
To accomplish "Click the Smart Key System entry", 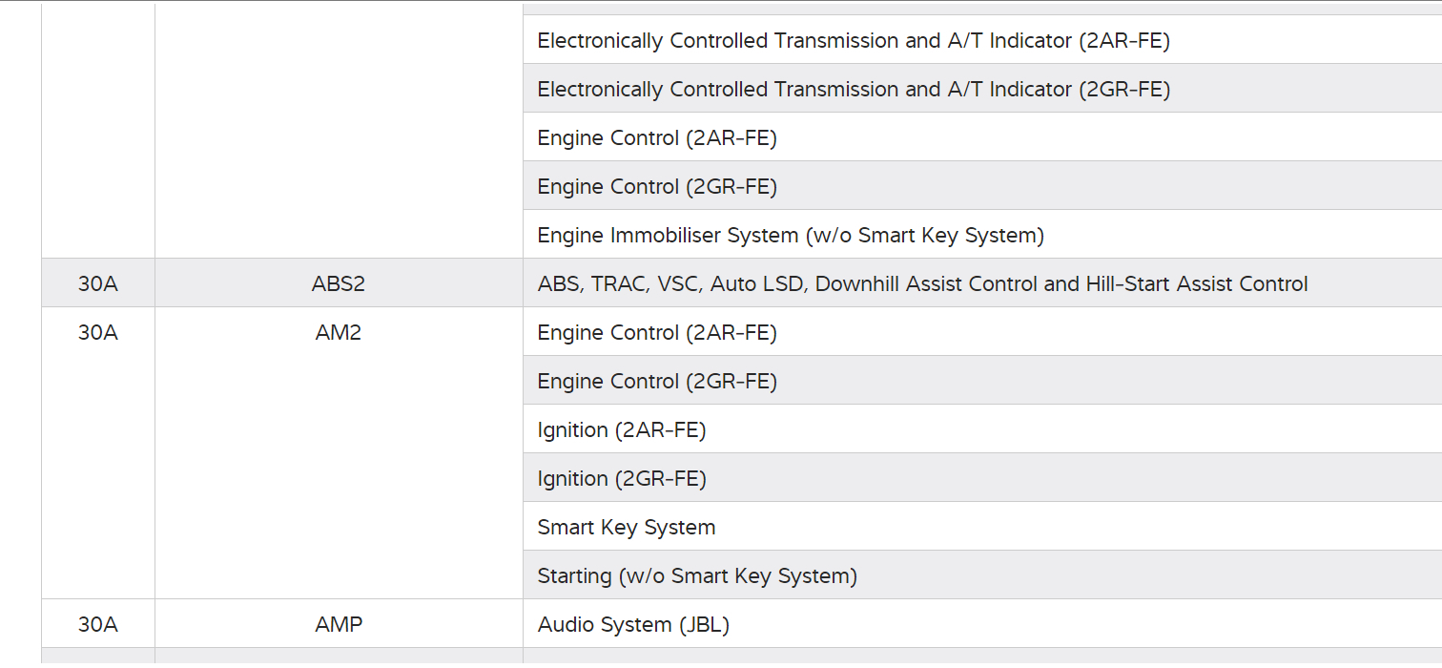I will [627, 528].
